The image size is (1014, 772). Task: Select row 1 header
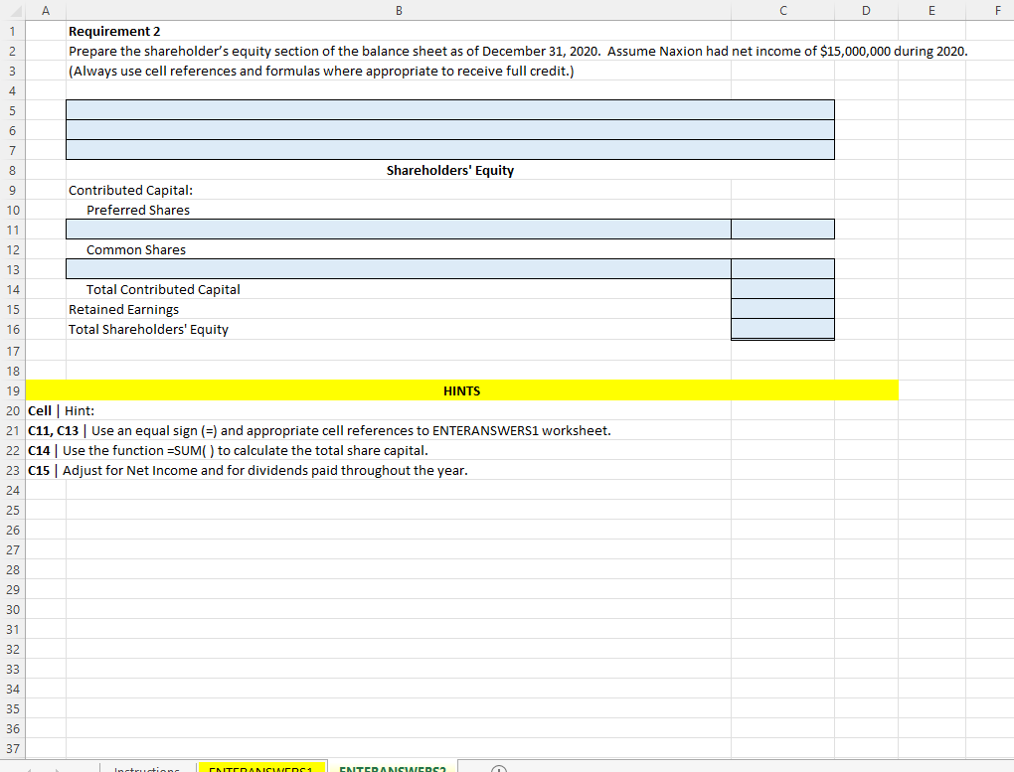[x=12, y=31]
